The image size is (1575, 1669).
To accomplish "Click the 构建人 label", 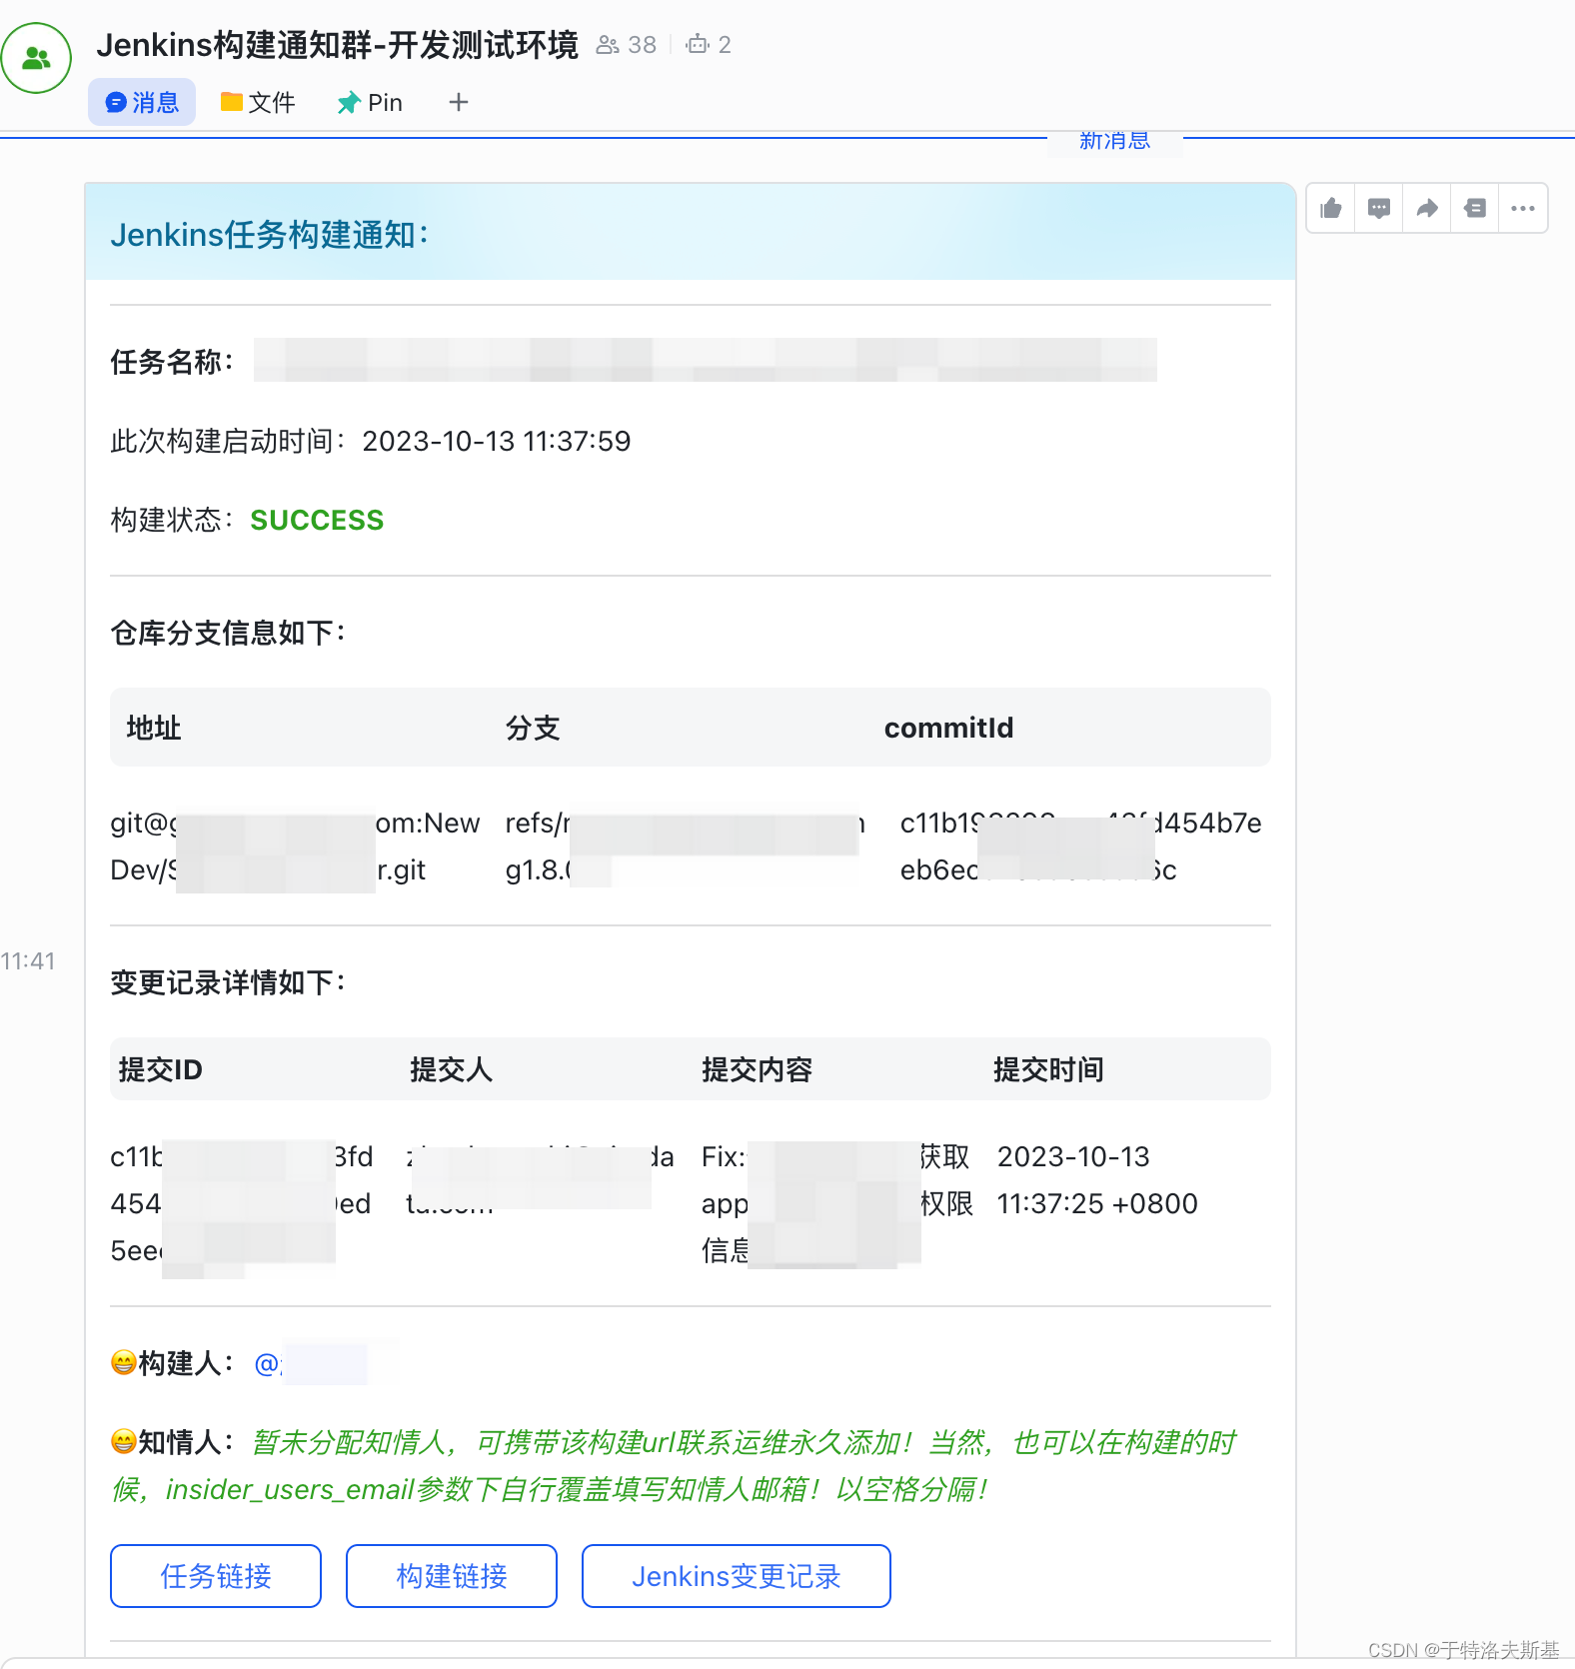I will pyautogui.click(x=186, y=1363).
